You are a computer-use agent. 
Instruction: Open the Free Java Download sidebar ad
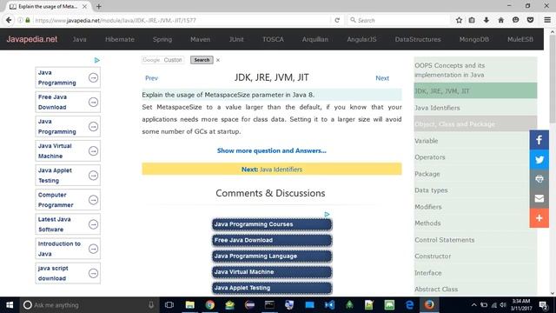(68, 103)
